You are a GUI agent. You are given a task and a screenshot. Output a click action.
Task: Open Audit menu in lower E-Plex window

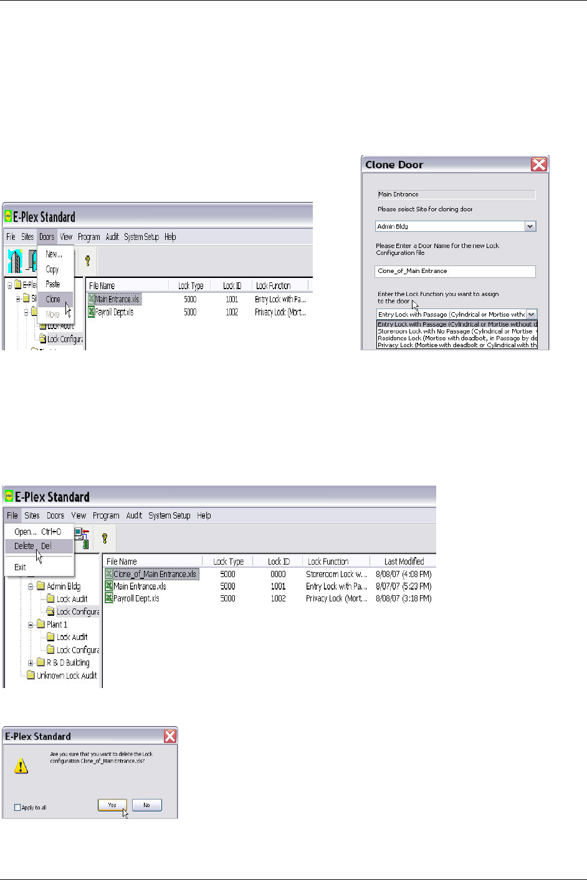(134, 515)
